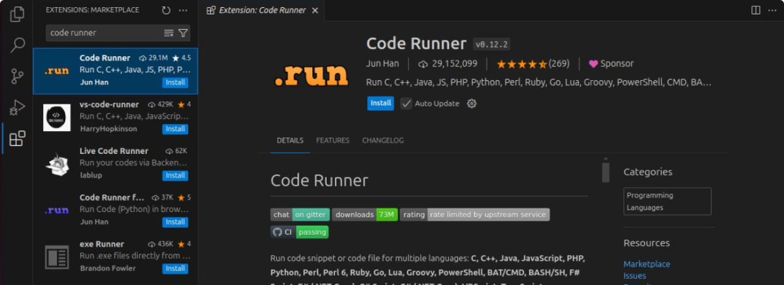Open the Source Control view
Image resolution: width=784 pixels, height=285 pixels.
tap(18, 76)
